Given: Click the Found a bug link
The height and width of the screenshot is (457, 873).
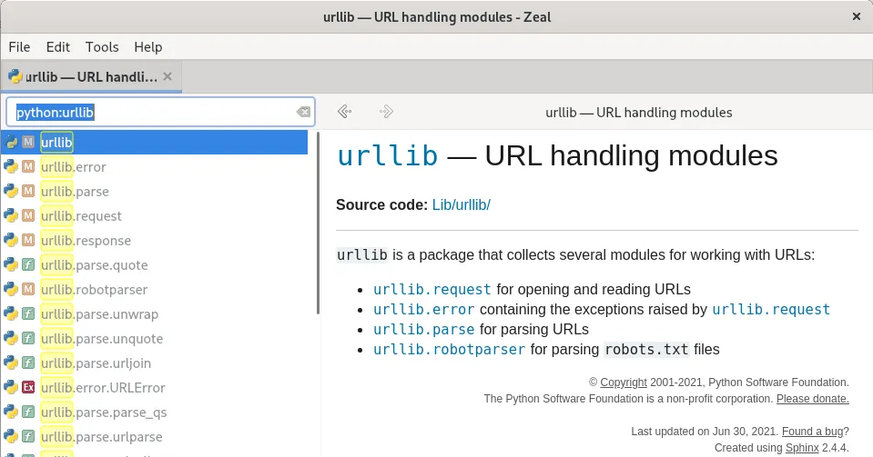Looking at the screenshot, I should click(x=812, y=432).
